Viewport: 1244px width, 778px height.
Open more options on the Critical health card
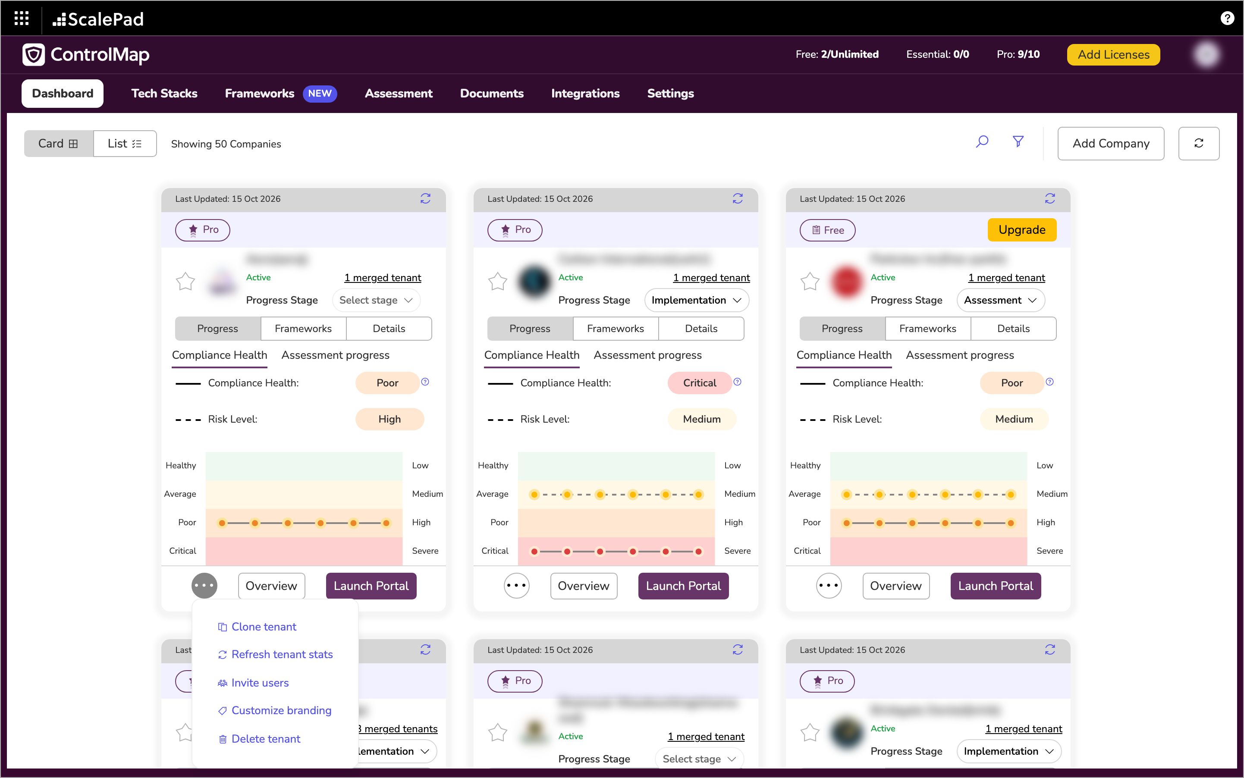[x=516, y=586]
